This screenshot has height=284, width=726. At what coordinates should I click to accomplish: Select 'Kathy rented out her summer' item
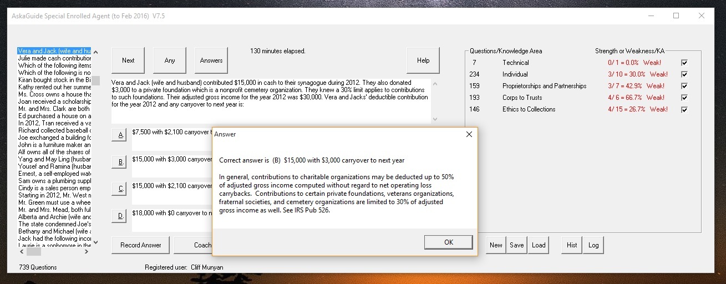(54, 87)
